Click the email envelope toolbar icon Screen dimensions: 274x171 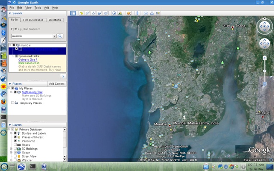point(146,13)
